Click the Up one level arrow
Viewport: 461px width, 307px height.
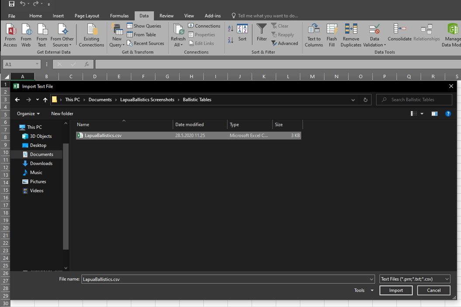coord(45,100)
